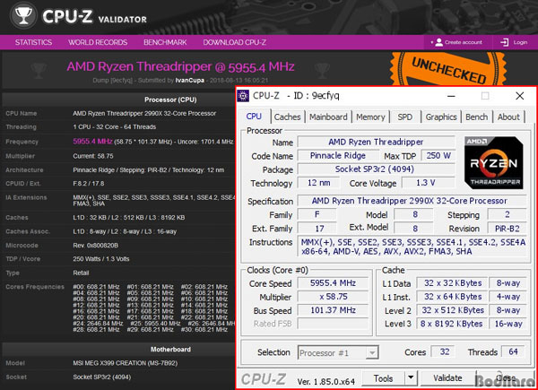This screenshot has width=538, height=390.
Task: Click the Login door icon
Action: point(504,42)
